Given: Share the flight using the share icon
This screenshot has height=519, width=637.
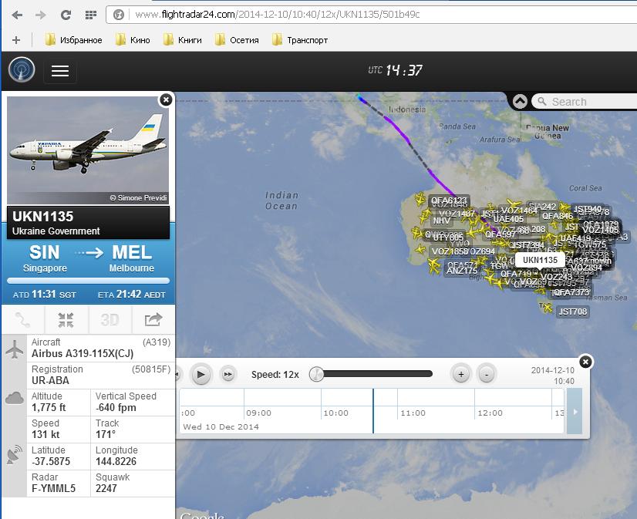Looking at the screenshot, I should tap(153, 319).
